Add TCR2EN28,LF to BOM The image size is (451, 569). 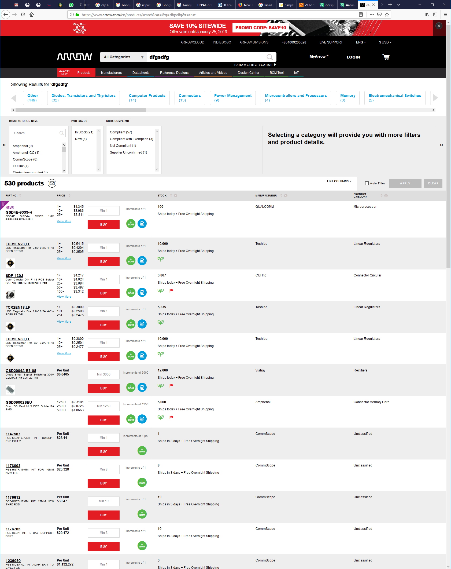[131, 261]
